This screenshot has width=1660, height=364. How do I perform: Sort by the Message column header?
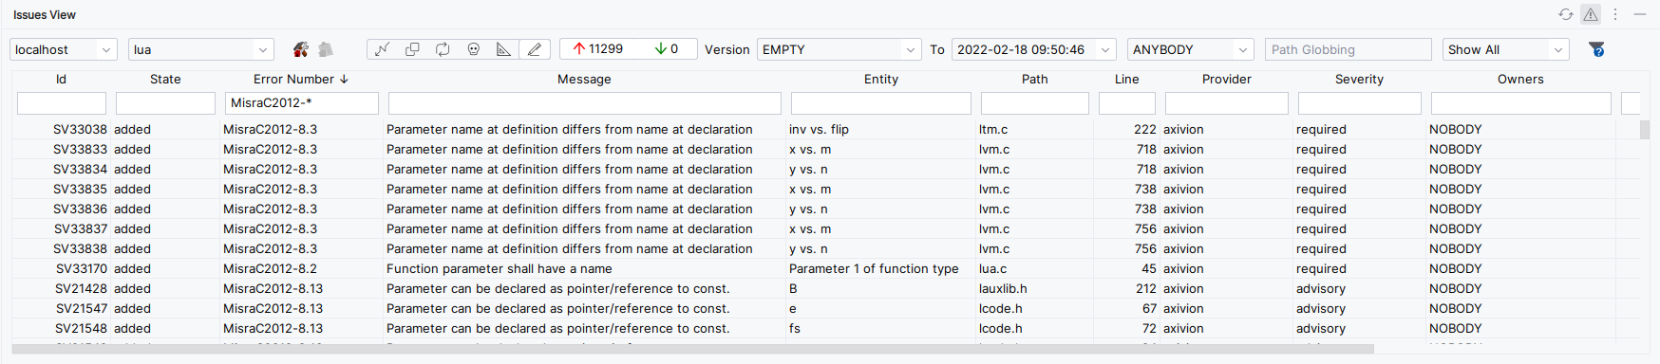(x=584, y=79)
